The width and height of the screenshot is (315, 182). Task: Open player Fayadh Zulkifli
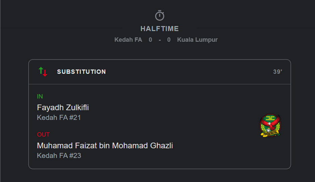63,108
